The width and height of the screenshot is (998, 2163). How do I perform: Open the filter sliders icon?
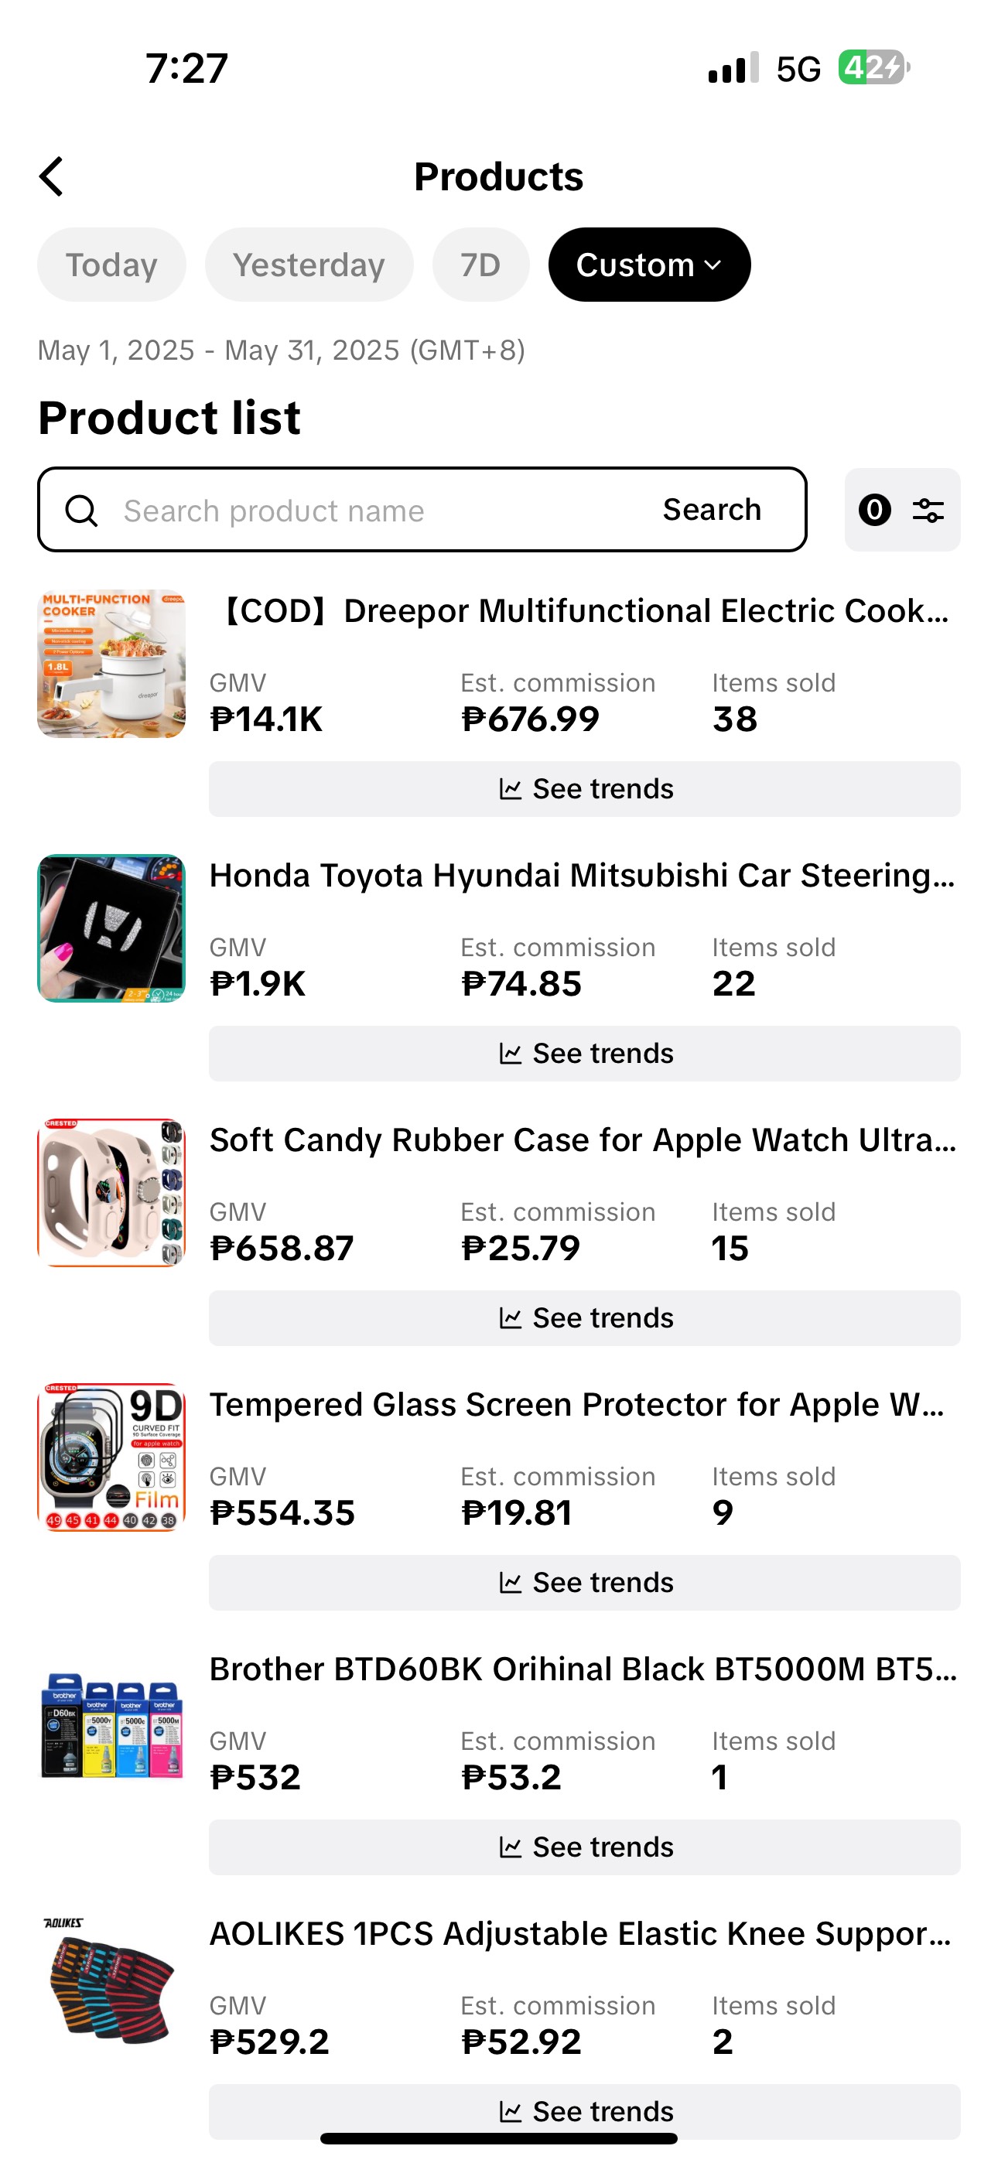[927, 510]
